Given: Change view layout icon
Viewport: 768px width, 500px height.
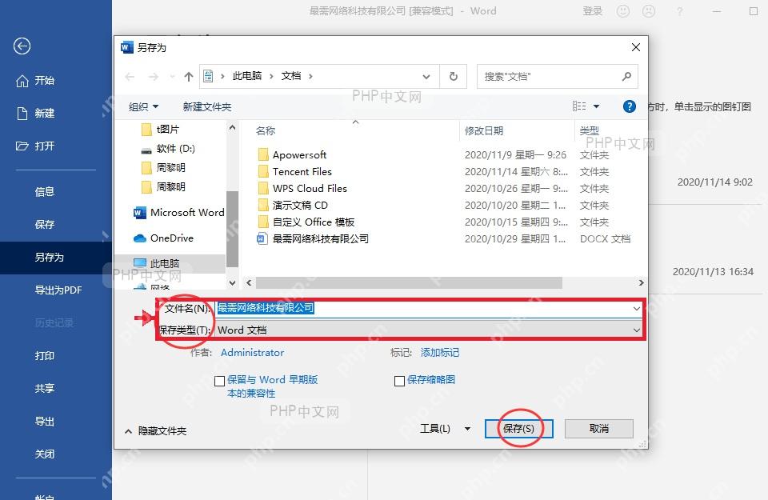Looking at the screenshot, I should pyautogui.click(x=579, y=106).
